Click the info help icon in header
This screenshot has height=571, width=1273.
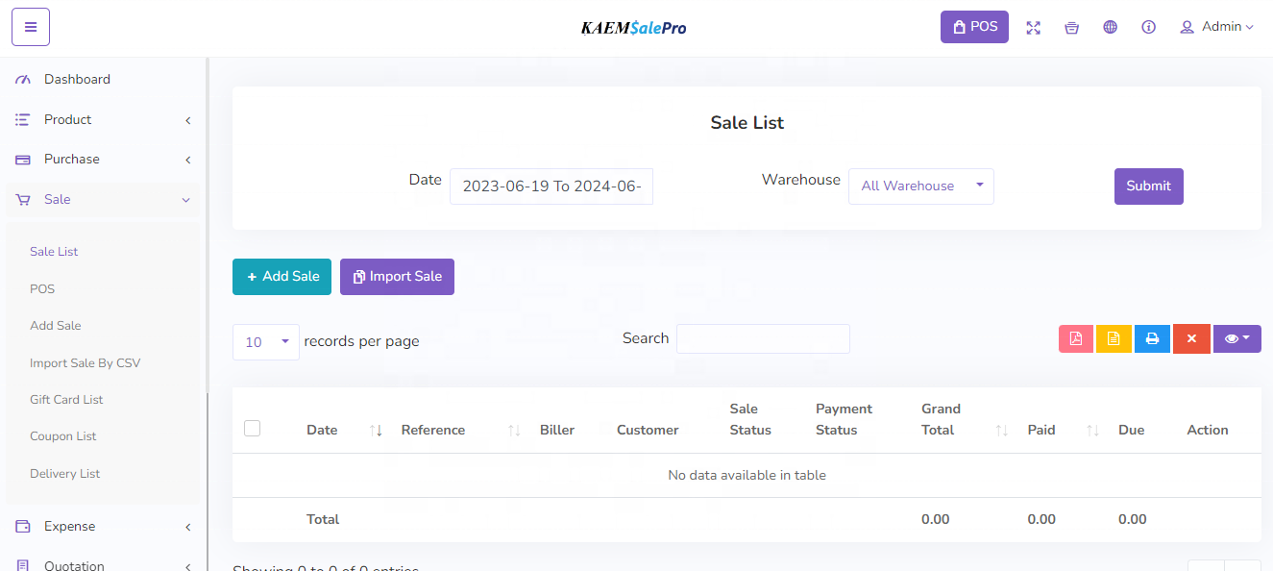point(1148,28)
